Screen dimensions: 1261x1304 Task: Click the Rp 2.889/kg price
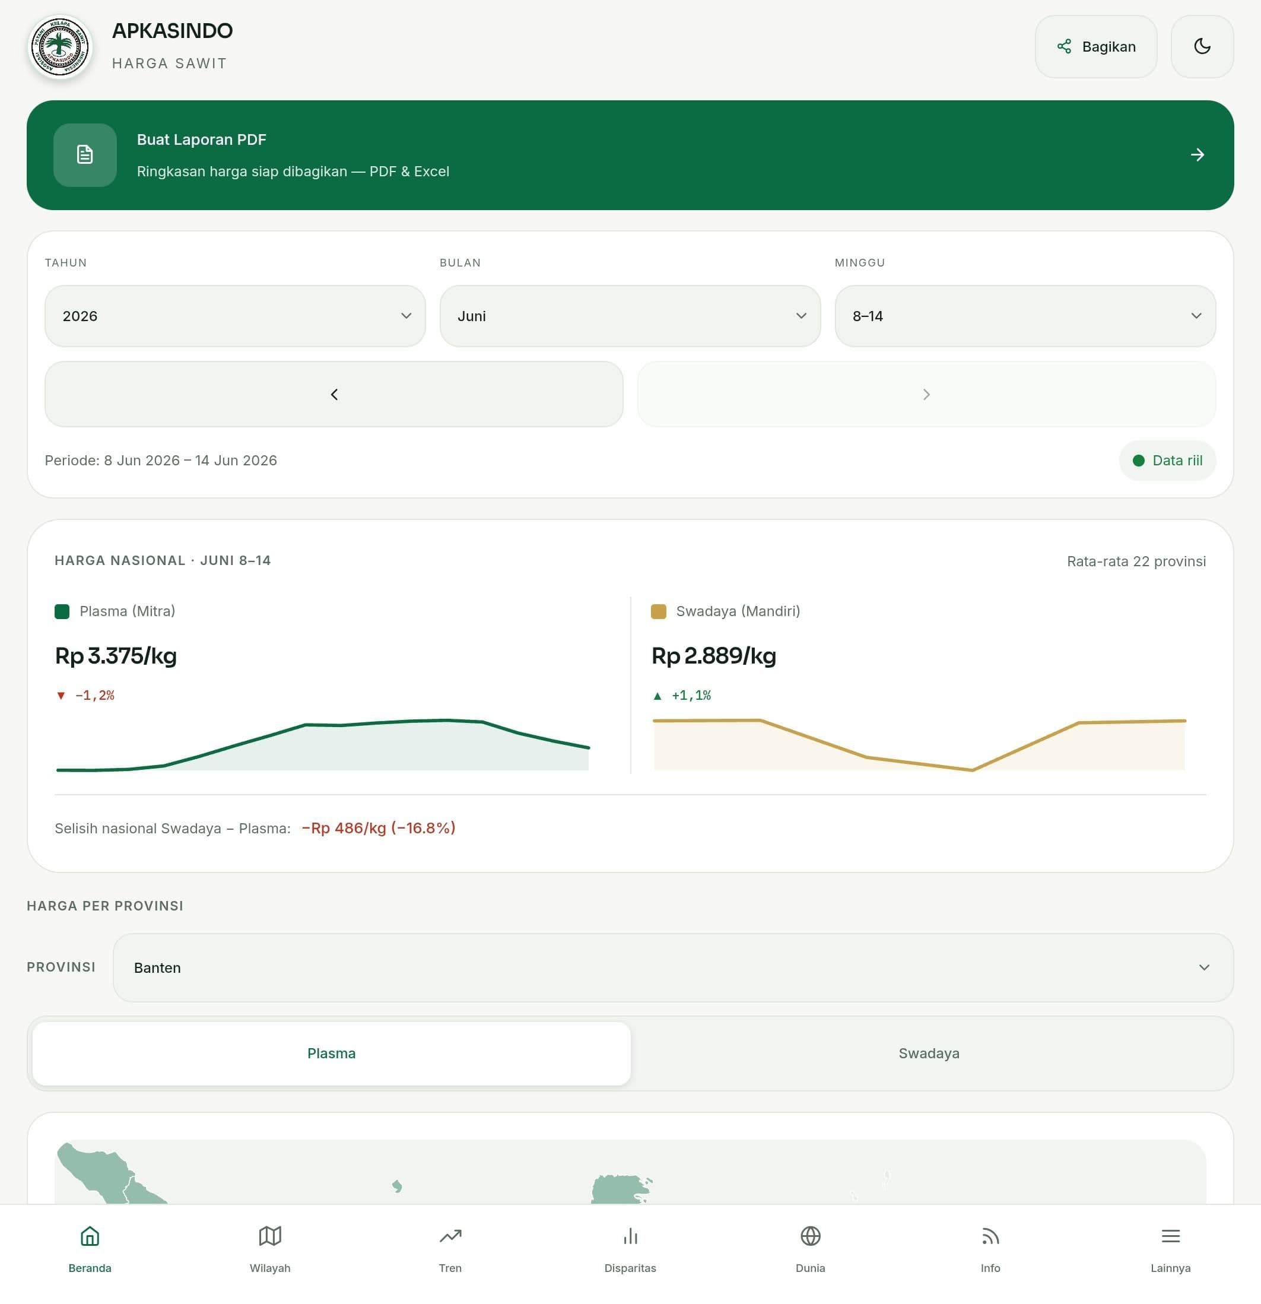click(x=714, y=656)
